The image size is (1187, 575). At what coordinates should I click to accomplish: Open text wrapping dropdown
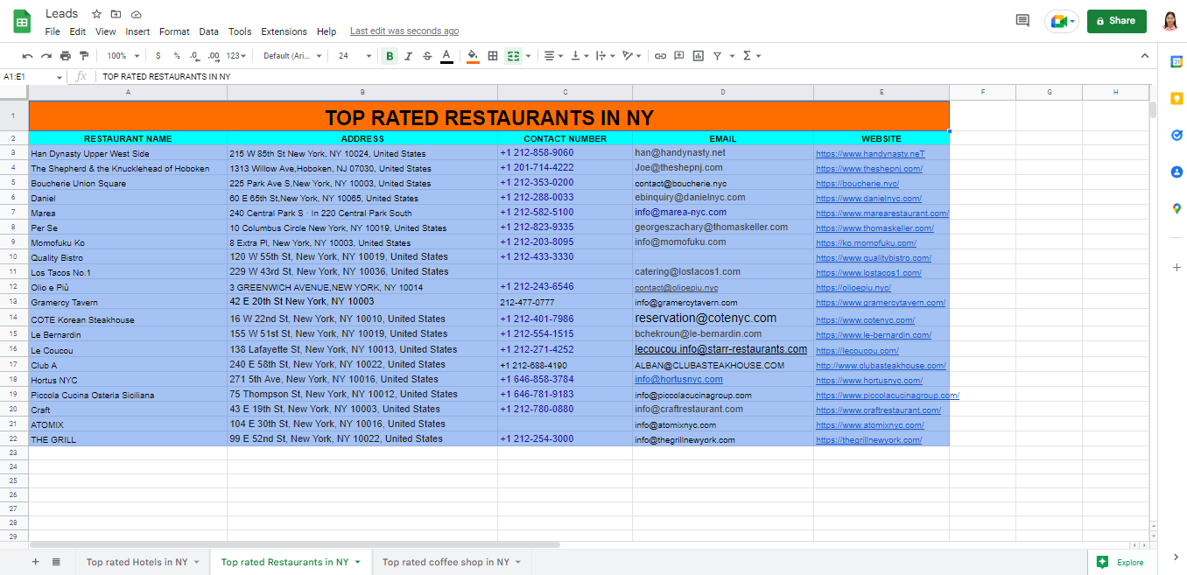[x=605, y=56]
